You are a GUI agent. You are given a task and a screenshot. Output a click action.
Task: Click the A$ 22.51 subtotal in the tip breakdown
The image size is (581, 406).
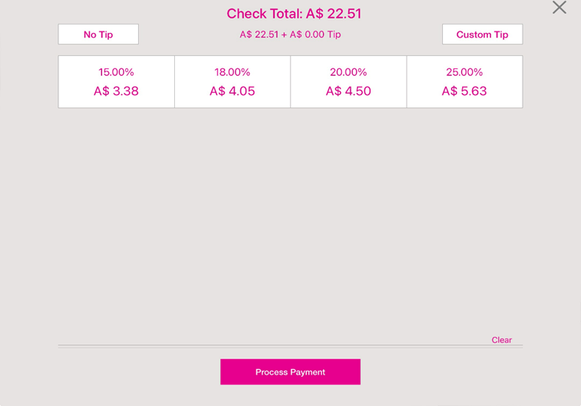(259, 35)
